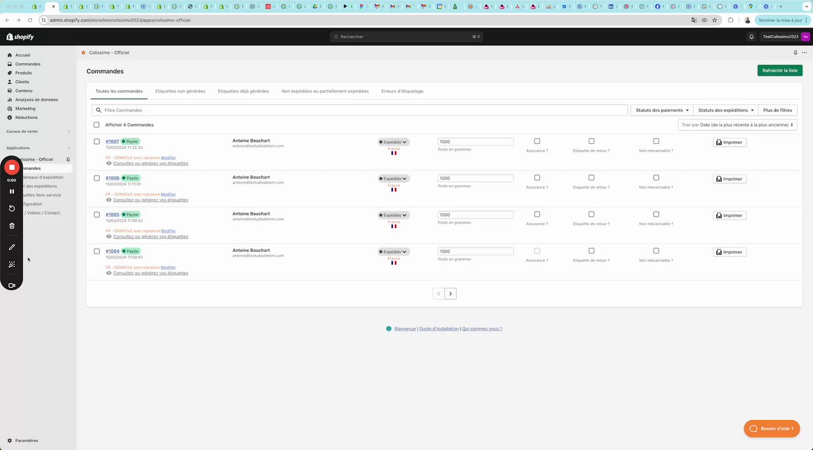Open Expédiée status dropdown for #1004
Screen dimensions: 813x450
click(x=394, y=252)
